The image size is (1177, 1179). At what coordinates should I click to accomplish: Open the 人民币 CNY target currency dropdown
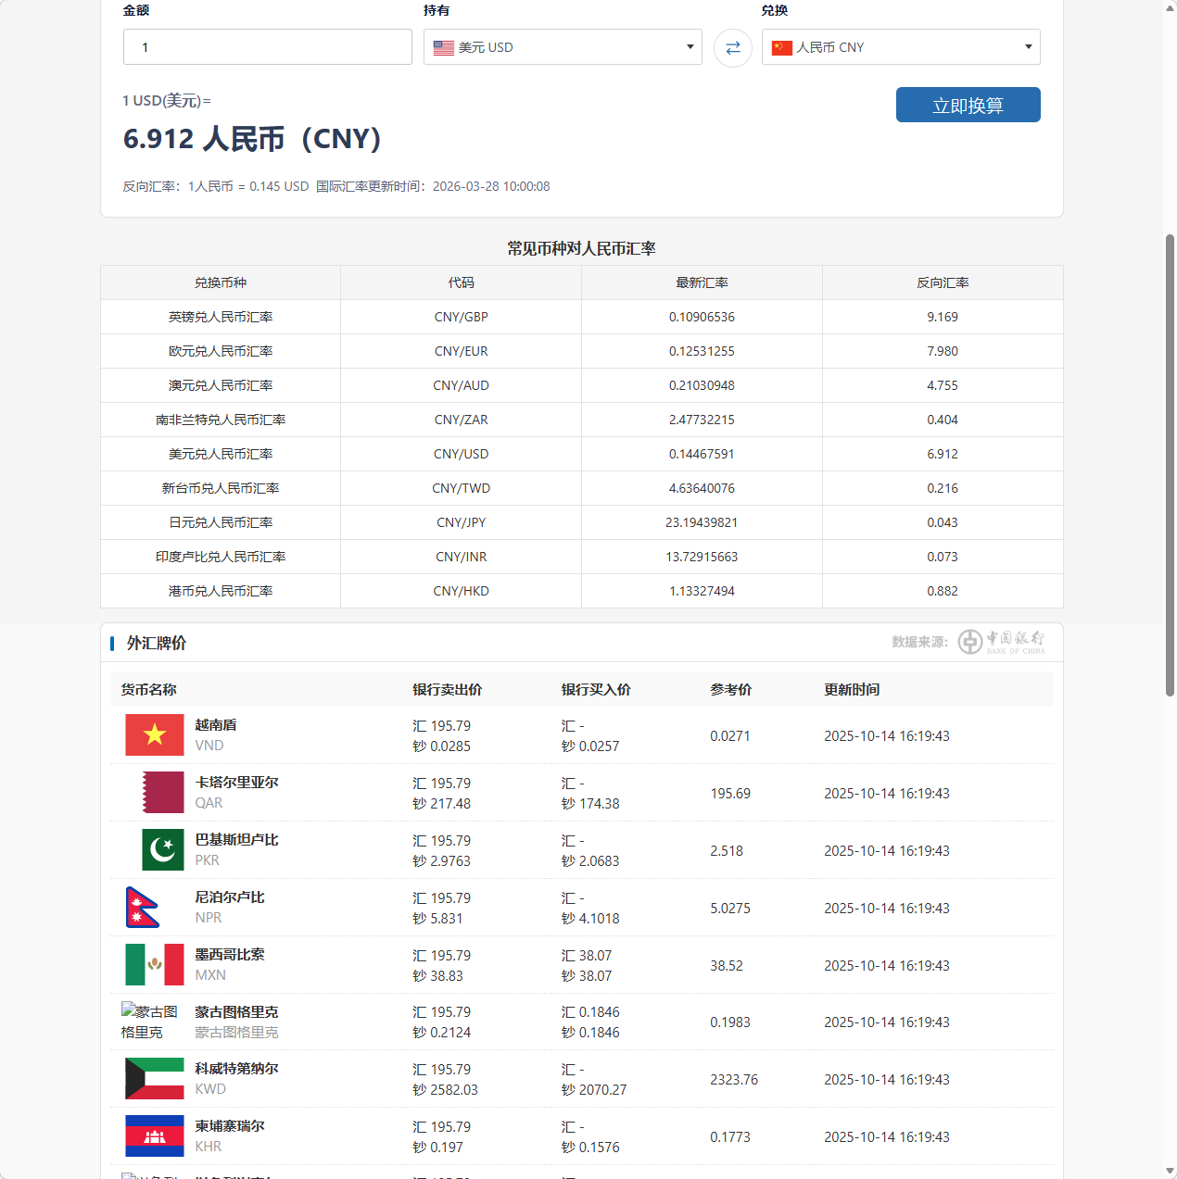tap(901, 47)
